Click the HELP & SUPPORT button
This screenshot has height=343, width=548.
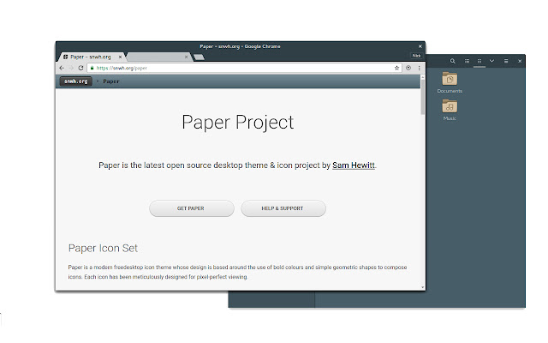[x=283, y=208]
